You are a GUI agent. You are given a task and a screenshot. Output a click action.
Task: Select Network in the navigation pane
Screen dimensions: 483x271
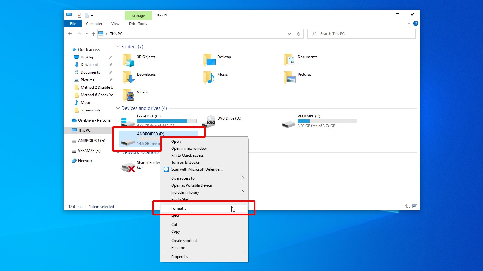[x=85, y=161]
